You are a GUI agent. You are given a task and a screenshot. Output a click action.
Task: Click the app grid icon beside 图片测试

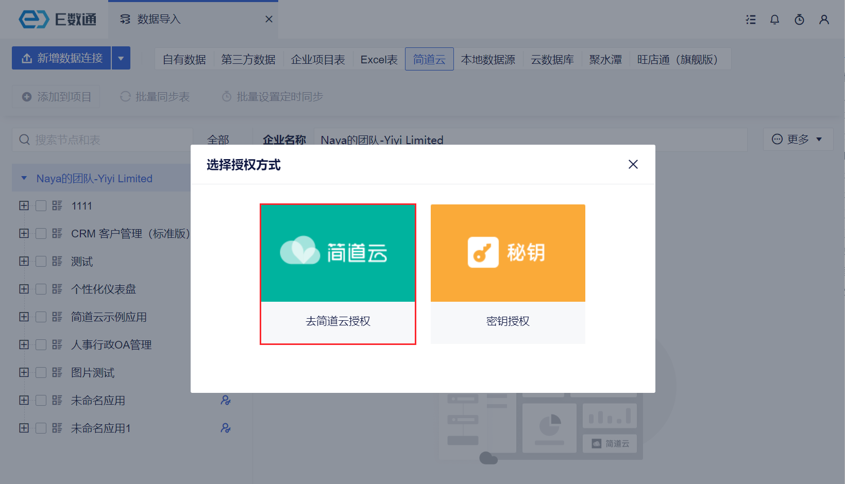point(57,372)
